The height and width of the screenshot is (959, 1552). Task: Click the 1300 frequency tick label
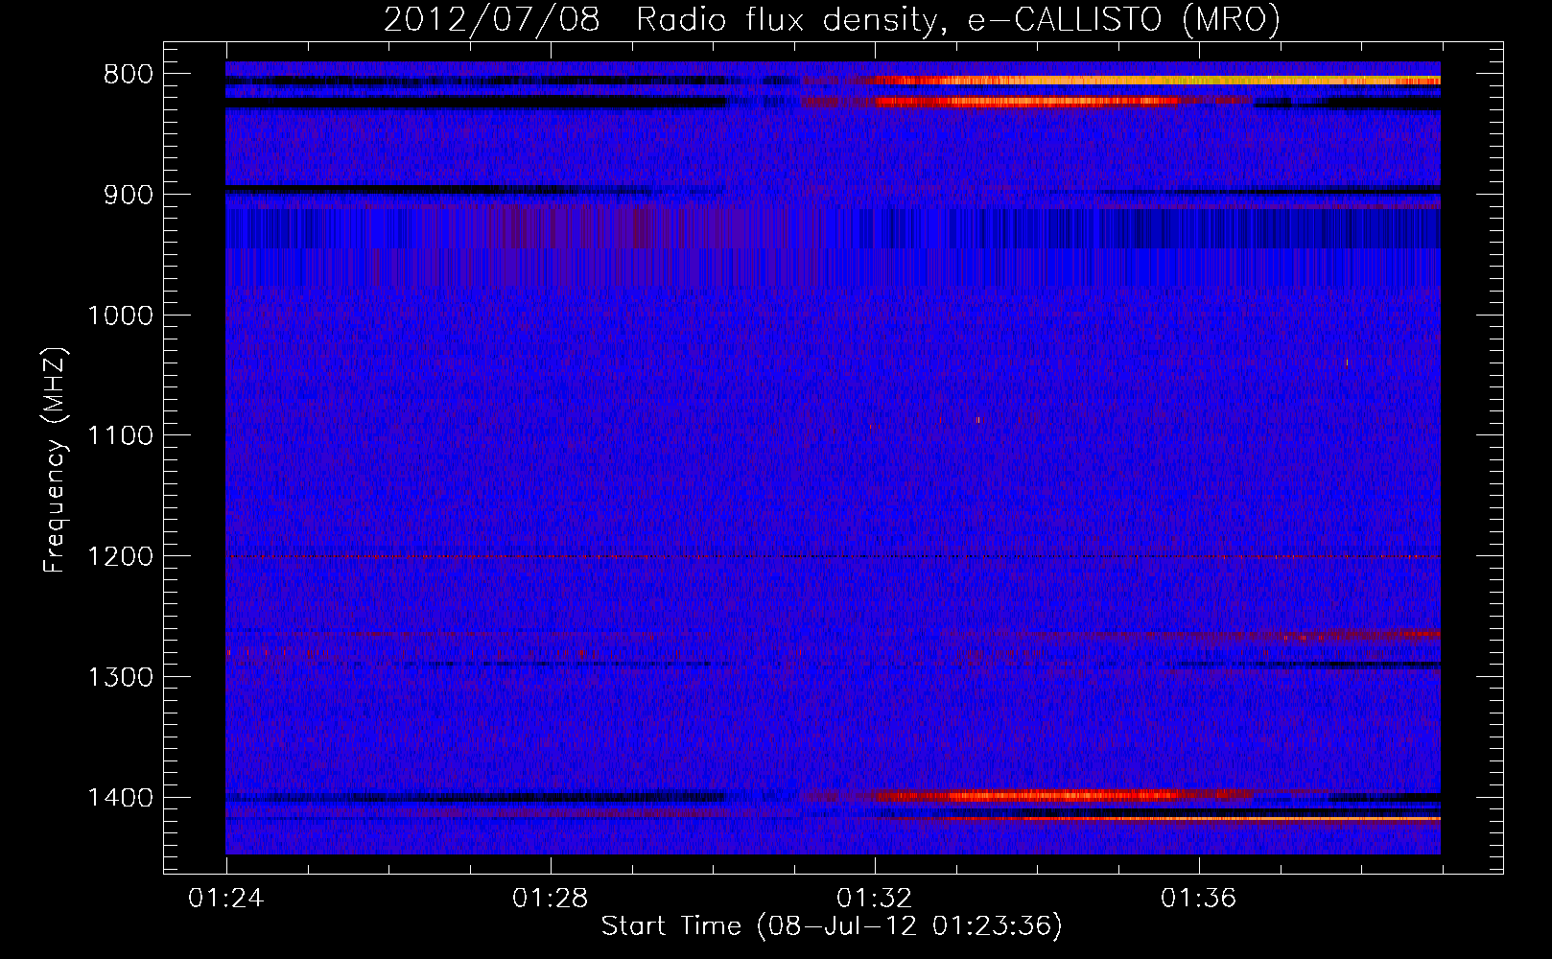pos(120,678)
